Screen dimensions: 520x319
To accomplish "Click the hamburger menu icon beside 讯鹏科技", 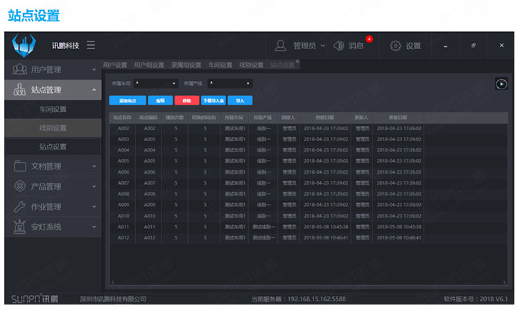I will click(x=91, y=46).
